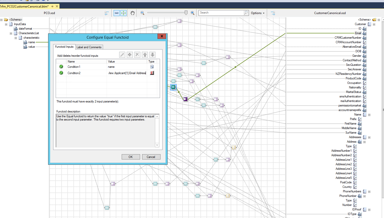Collapse the CharacteristicList node
Screen dimensions: 384x218
pyautogui.click(x=11, y=33)
